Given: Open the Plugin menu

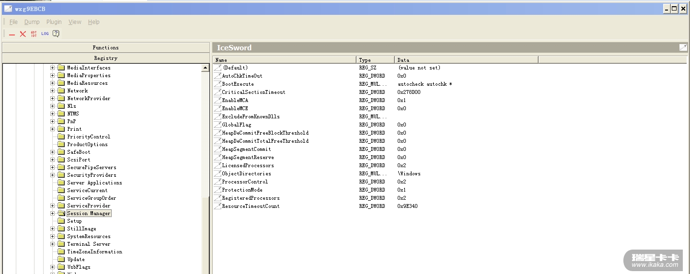Looking at the screenshot, I should pyautogui.click(x=54, y=22).
